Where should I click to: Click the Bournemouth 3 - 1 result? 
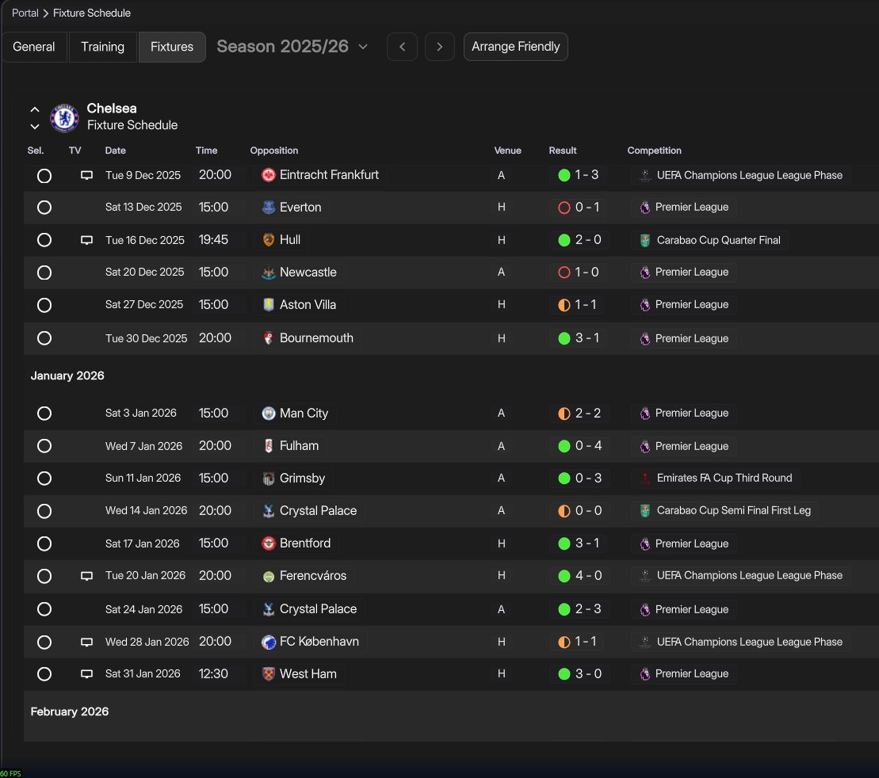587,338
